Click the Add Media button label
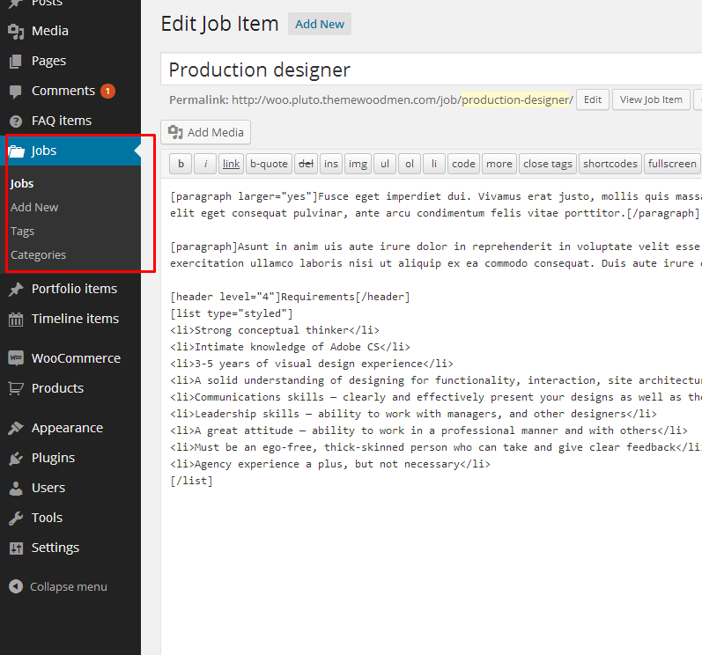 click(x=215, y=132)
